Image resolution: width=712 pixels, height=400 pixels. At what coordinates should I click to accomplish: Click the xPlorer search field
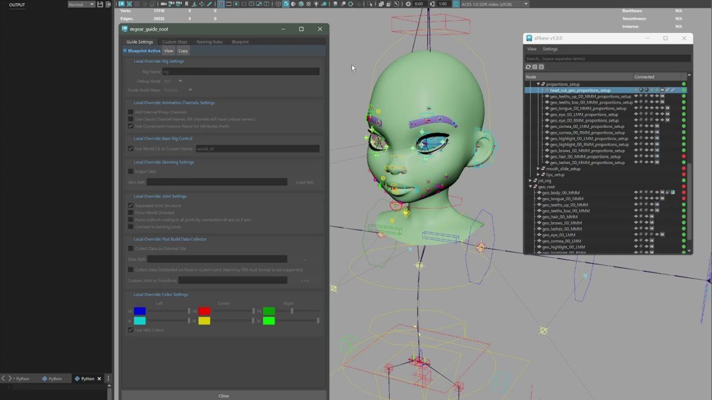tap(608, 59)
